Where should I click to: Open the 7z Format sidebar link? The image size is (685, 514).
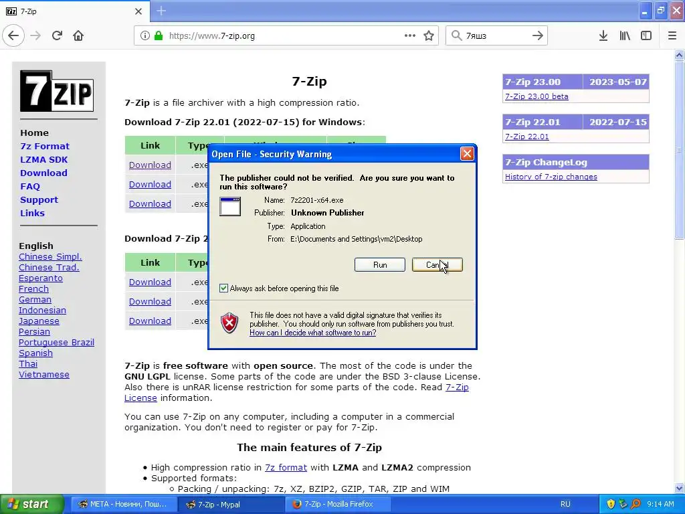[45, 147]
